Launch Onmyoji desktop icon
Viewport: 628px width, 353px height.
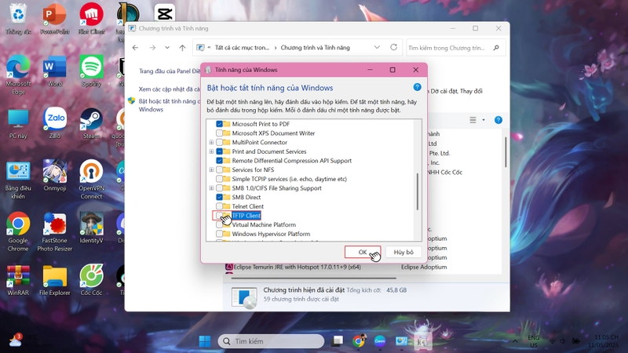[54, 176]
